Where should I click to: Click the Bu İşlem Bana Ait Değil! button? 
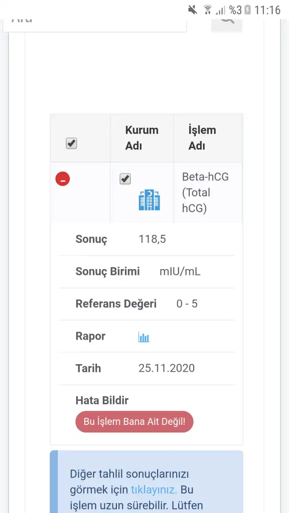tap(134, 421)
